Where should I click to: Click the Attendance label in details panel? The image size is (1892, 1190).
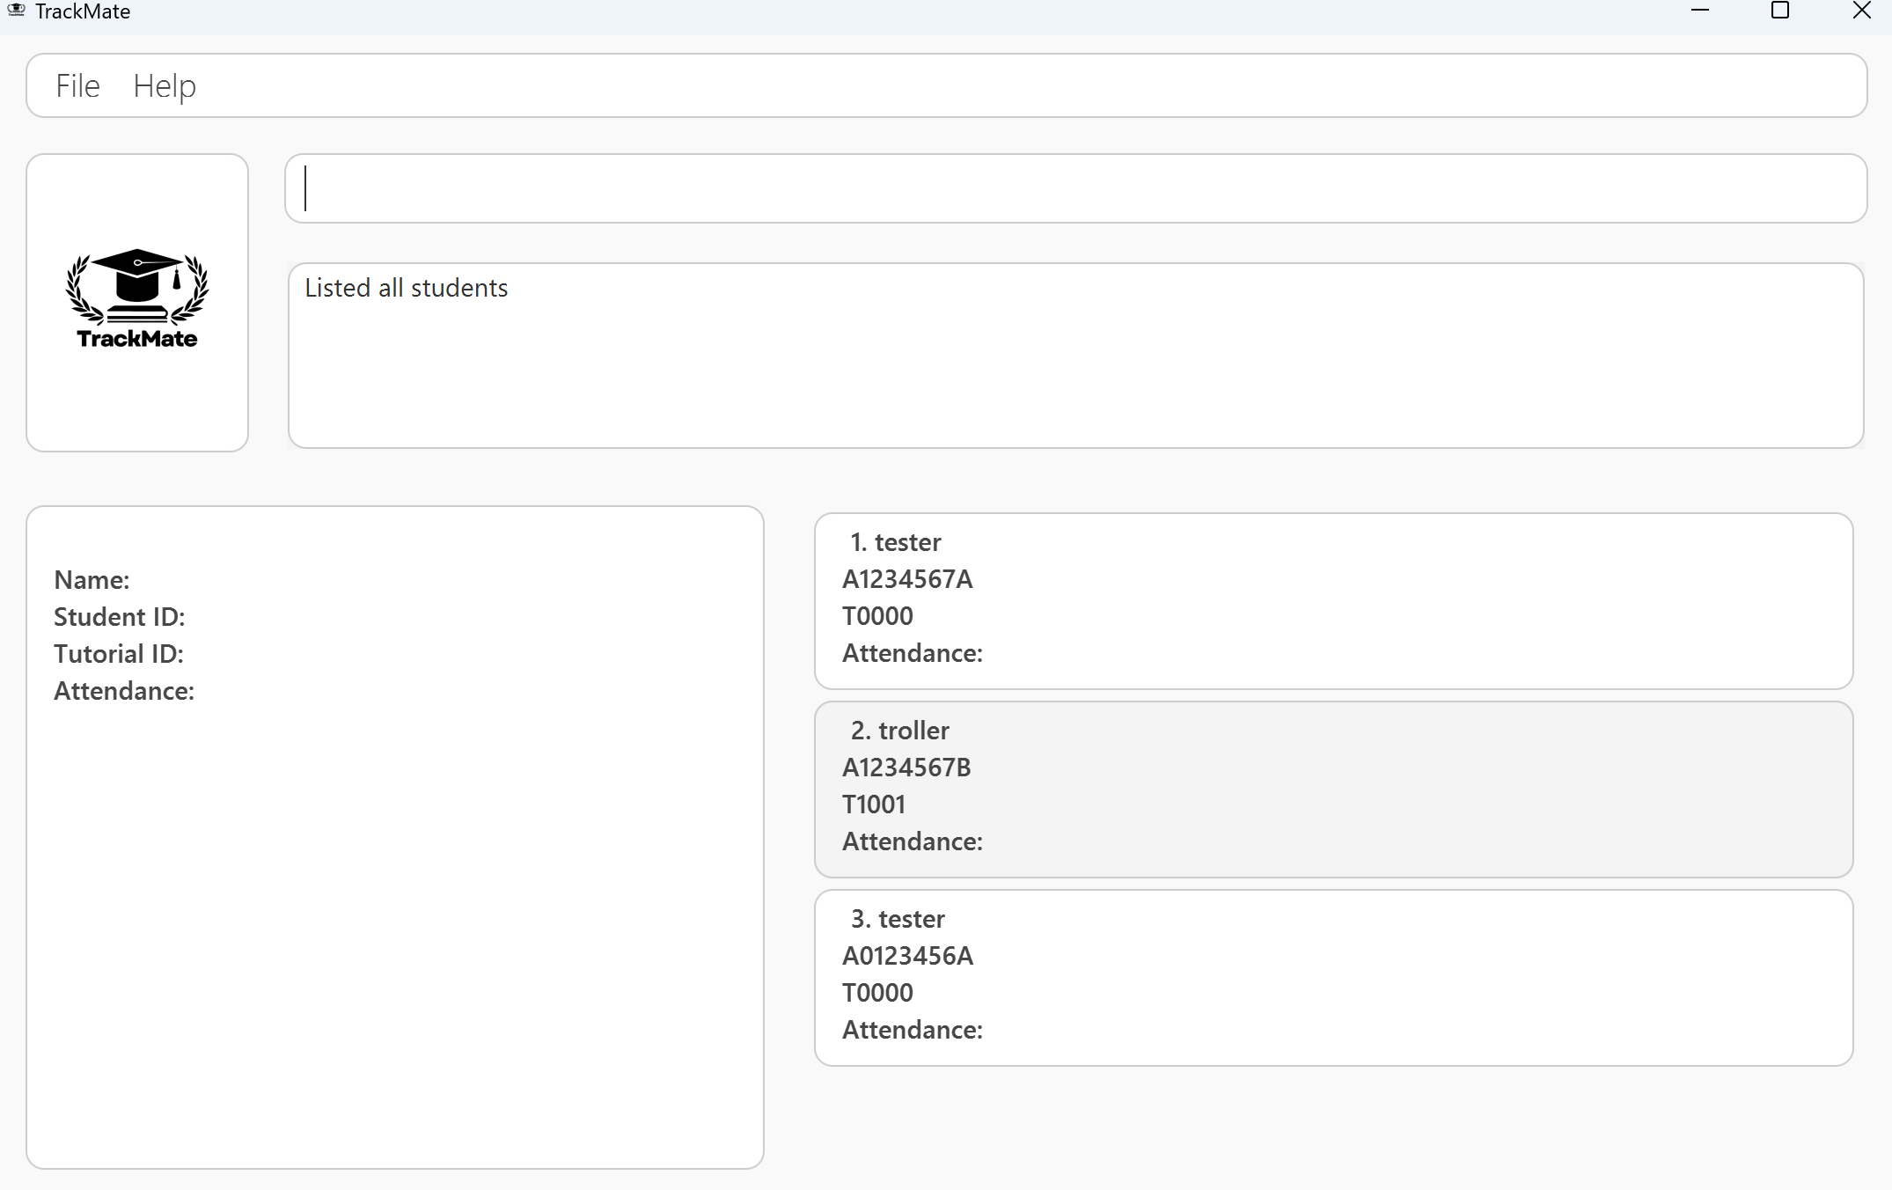pos(124,691)
